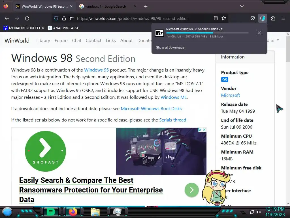Go back to previous page
290x218 pixels.
pyautogui.click(x=7, y=18)
